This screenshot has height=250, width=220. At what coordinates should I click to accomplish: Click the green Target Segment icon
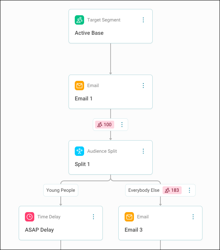point(79,20)
